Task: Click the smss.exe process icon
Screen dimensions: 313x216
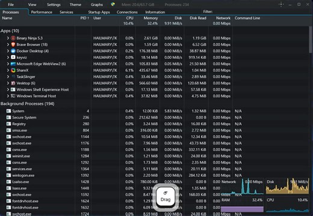Action: 8,130
